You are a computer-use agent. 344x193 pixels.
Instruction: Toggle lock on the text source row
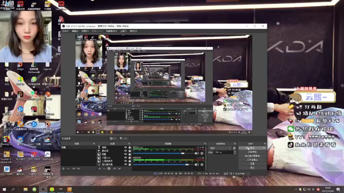[x=130, y=148]
